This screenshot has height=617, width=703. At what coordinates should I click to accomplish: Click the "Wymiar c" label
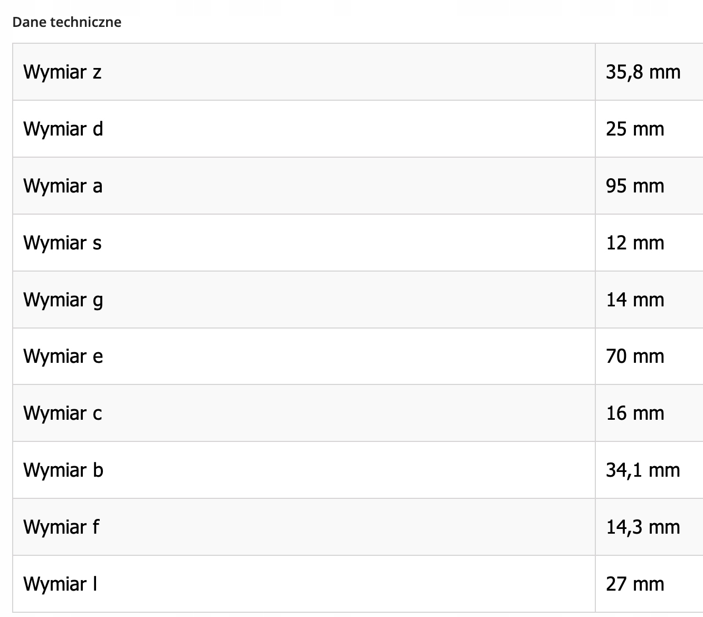(x=63, y=413)
